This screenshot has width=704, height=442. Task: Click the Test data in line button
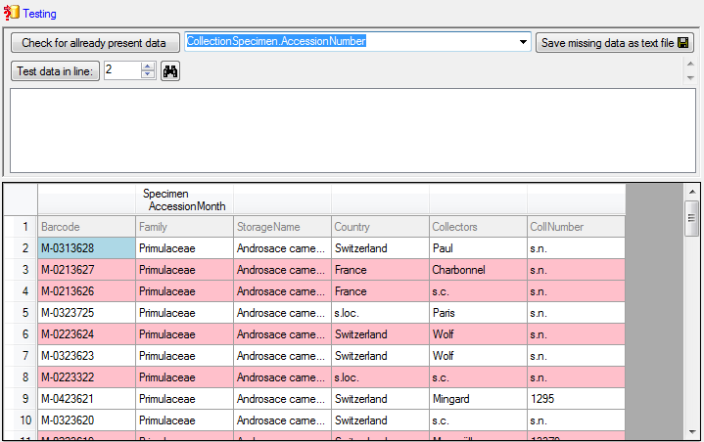pos(56,71)
